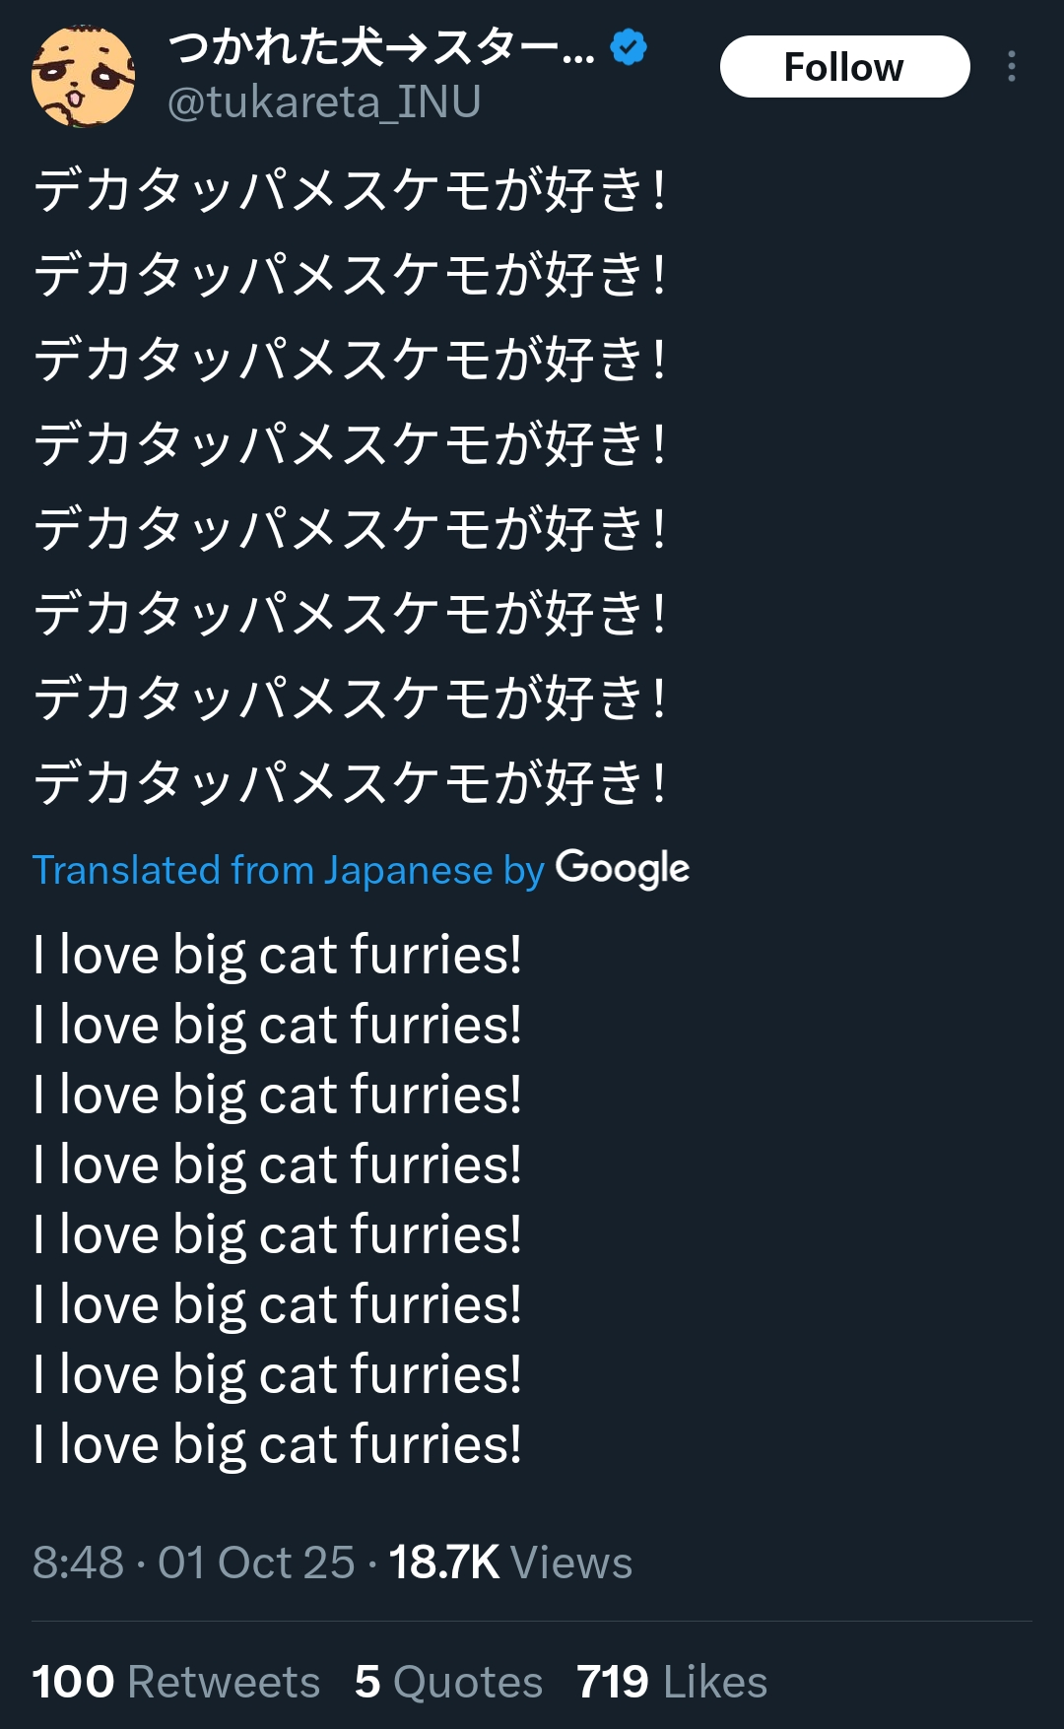This screenshot has width=1064, height=1729.
Task: Click the 18.7K Views count
Action: [x=510, y=1563]
